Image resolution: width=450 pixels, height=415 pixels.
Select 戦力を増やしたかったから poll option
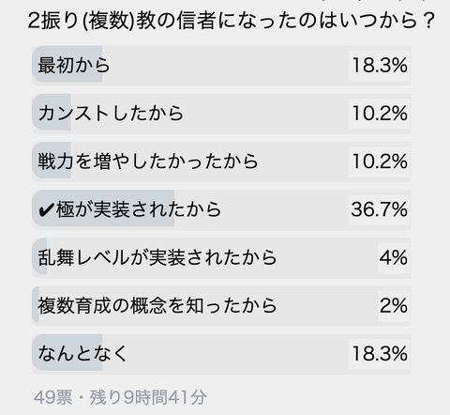221,161
